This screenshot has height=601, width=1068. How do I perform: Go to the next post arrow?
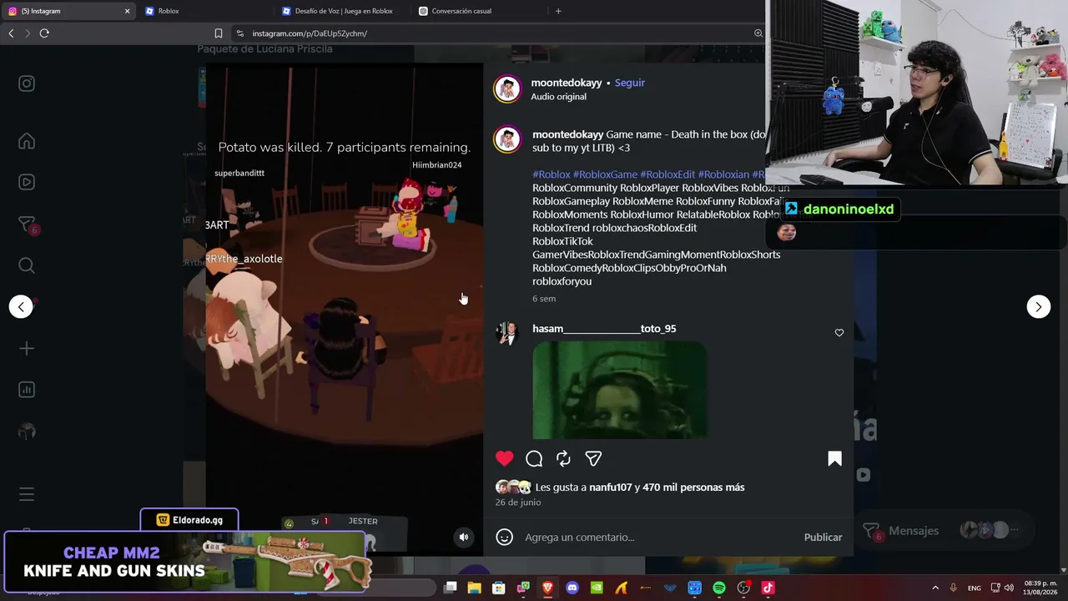tap(1038, 306)
